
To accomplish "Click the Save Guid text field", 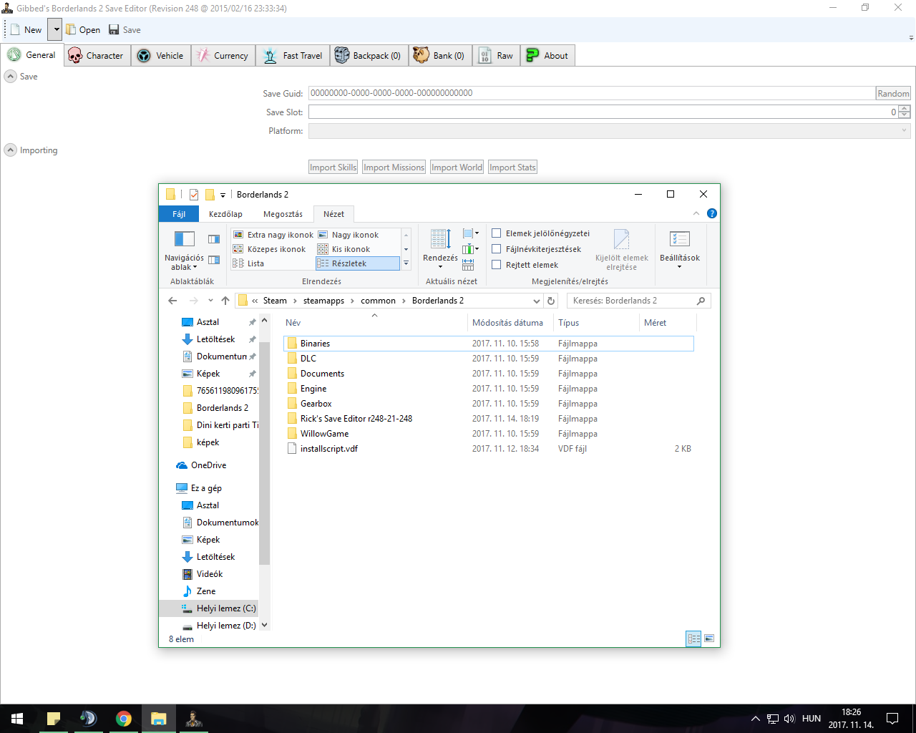I will pos(592,93).
